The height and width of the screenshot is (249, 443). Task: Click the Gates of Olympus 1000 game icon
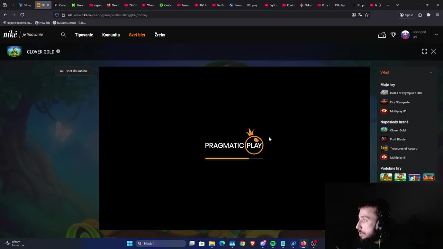coord(384,93)
